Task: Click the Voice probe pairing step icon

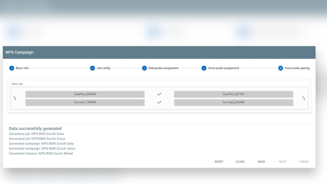Action: click(281, 68)
